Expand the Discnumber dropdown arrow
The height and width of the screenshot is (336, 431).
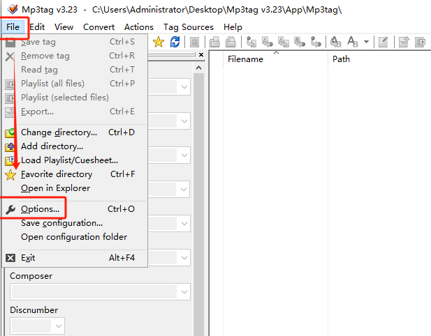(58, 326)
